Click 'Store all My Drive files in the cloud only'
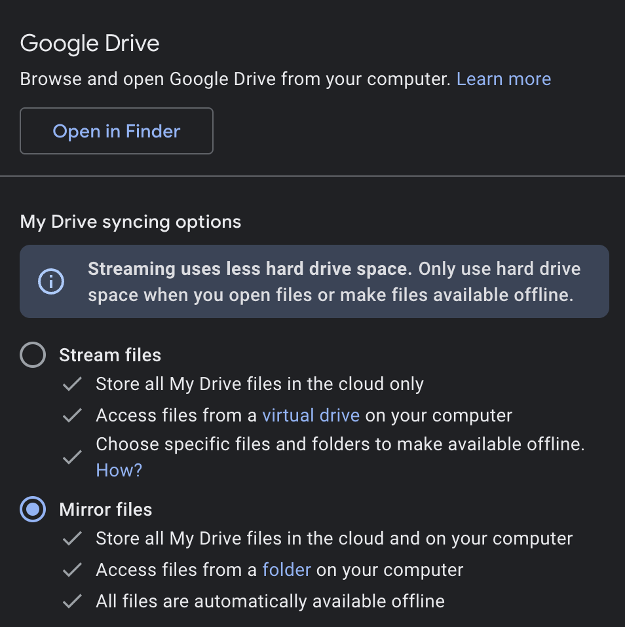This screenshot has width=625, height=627. [259, 384]
